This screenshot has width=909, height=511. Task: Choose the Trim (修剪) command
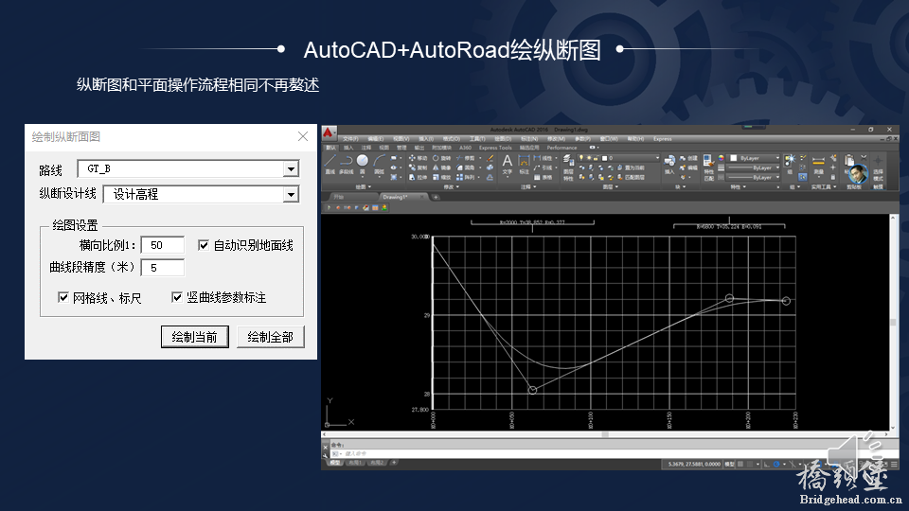(466, 158)
